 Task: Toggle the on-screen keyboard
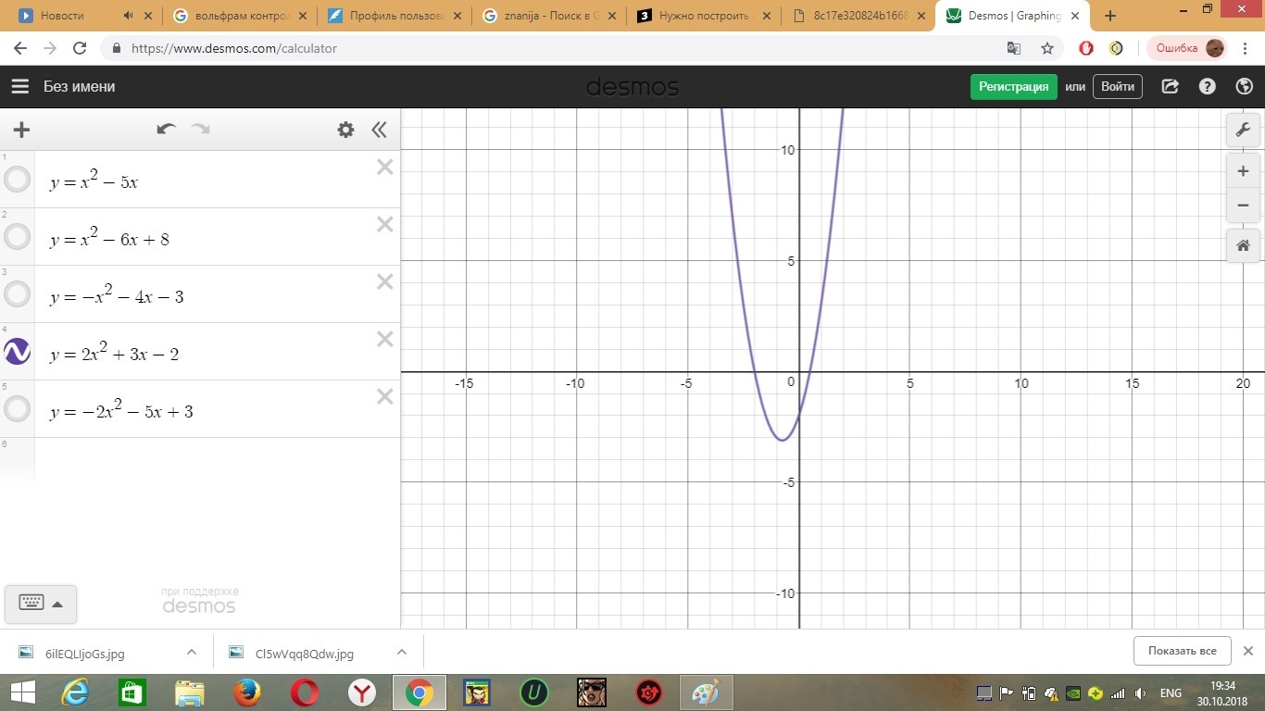41,604
